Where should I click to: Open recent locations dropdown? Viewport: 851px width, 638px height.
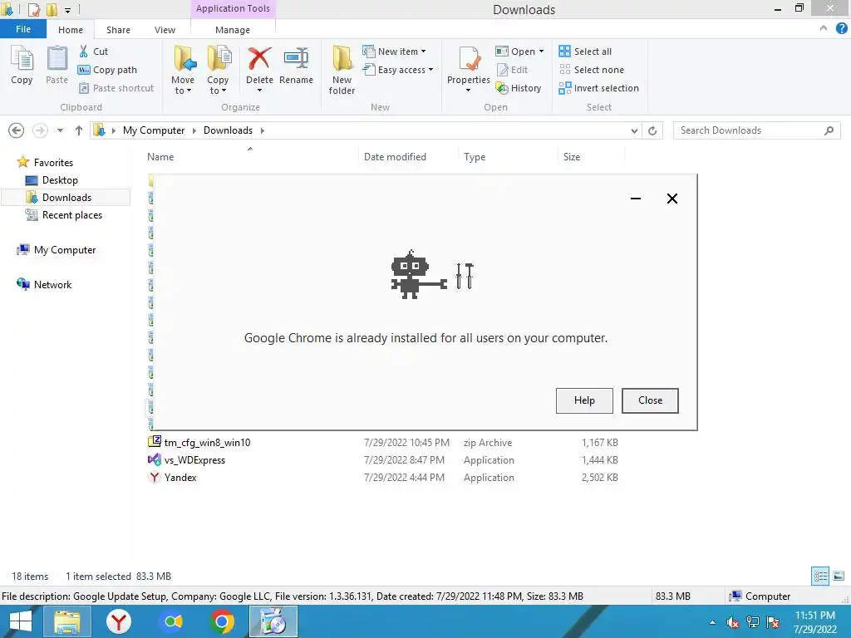60,130
